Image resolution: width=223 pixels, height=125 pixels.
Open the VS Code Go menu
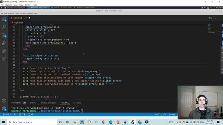point(21,14)
